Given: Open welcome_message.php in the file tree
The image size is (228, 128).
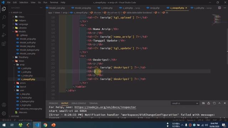Looking at the screenshot, I should [31, 109].
